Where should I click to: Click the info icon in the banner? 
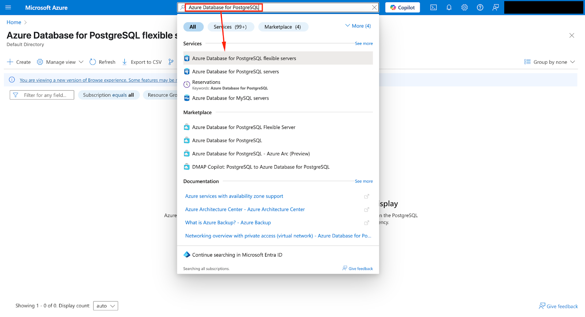click(x=12, y=80)
